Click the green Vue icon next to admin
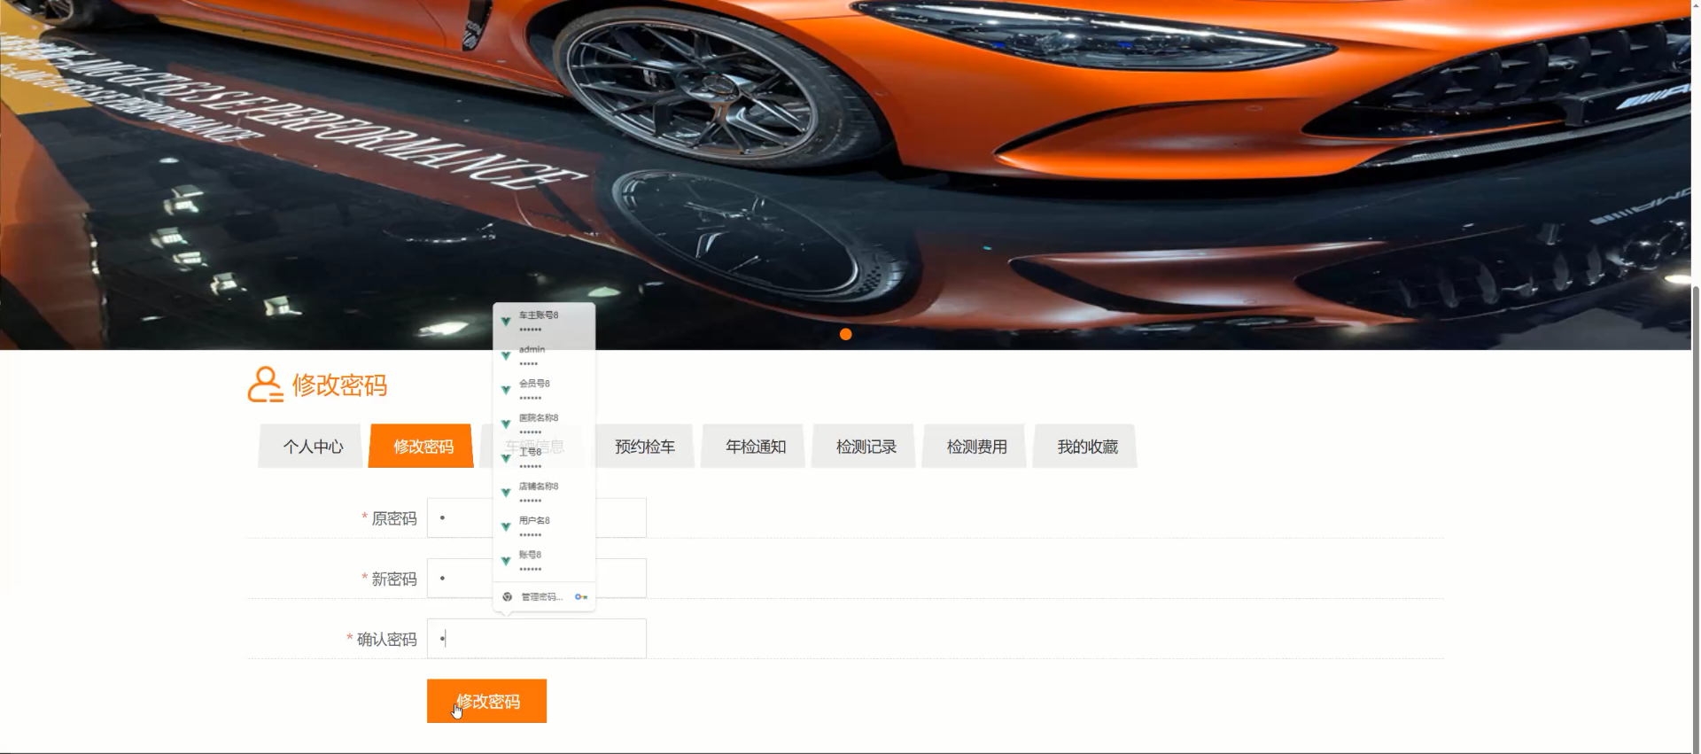The image size is (1701, 754). click(506, 356)
